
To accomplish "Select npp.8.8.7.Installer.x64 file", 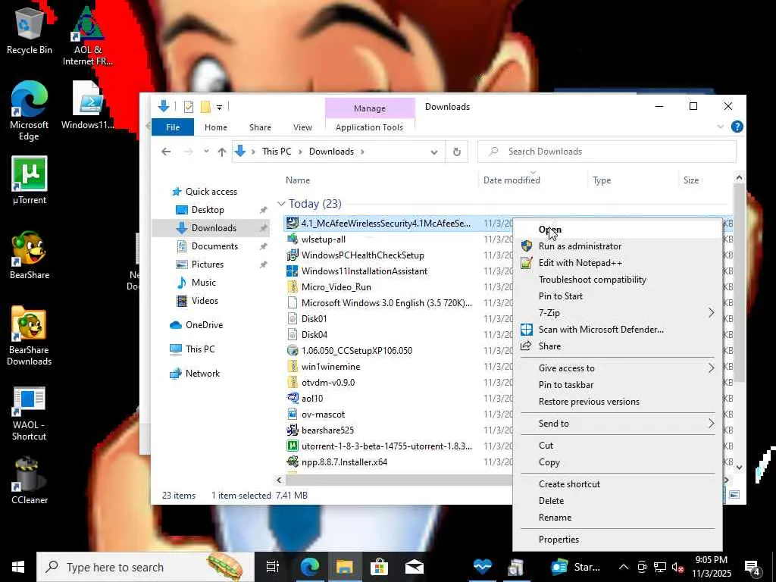I will point(337,462).
